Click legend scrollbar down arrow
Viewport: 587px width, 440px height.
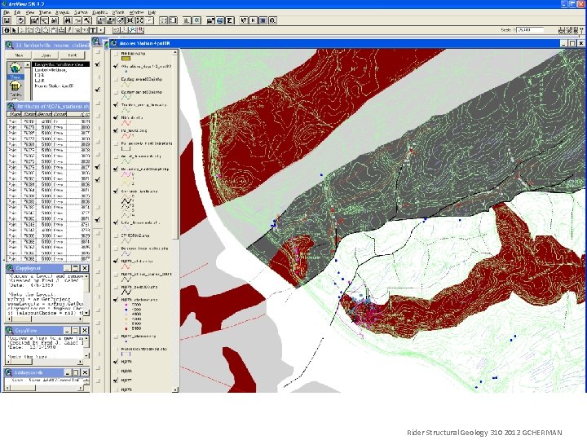tap(174, 389)
